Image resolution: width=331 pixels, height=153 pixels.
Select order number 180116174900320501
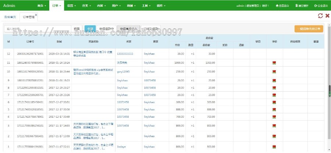[x=30, y=72]
